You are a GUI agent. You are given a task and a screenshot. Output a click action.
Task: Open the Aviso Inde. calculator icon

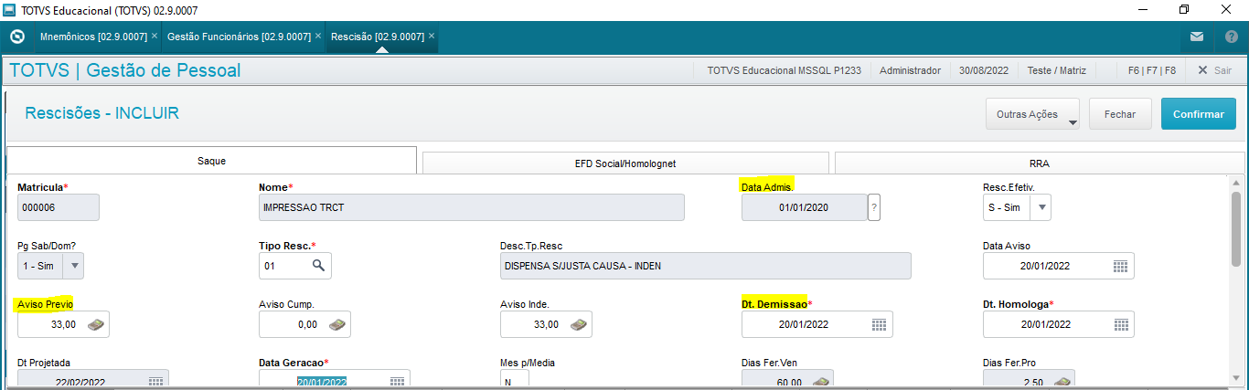pyautogui.click(x=578, y=324)
